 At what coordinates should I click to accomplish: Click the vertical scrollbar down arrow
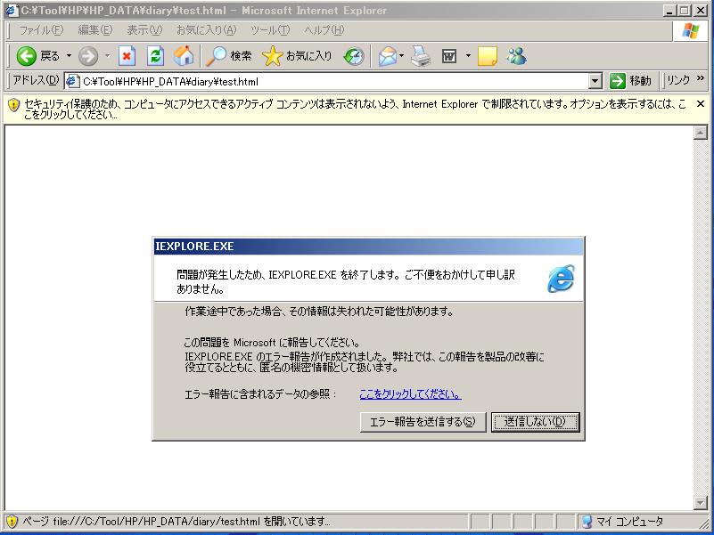point(701,503)
